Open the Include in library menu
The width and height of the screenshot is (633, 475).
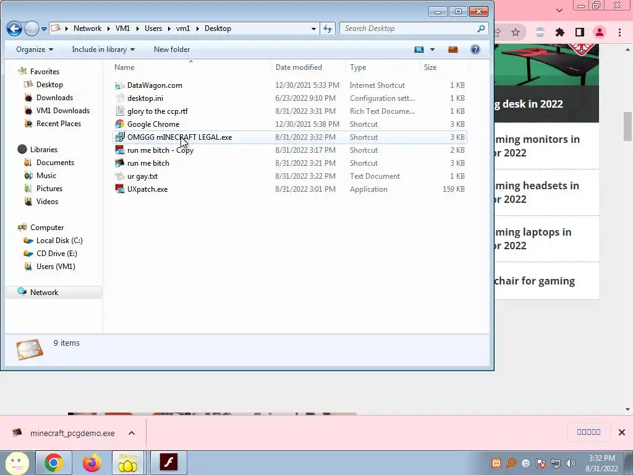[x=103, y=49]
